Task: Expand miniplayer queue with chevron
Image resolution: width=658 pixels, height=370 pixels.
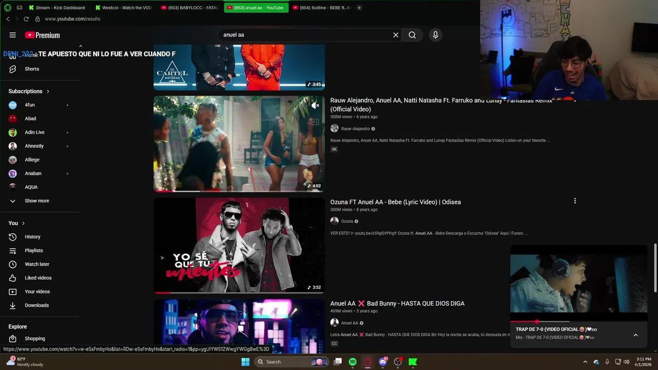Action: coord(635,335)
